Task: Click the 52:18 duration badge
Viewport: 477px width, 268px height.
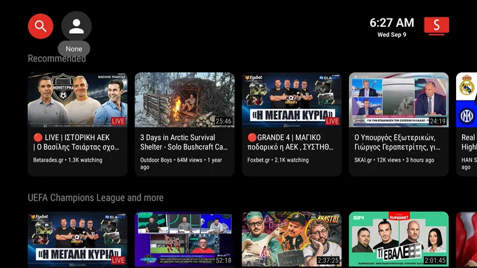Action: (x=224, y=261)
